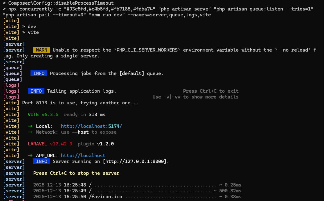The width and height of the screenshot is (324, 201).
Task: Click the INFO badge before 'Server running on'
Action: tap(42, 161)
